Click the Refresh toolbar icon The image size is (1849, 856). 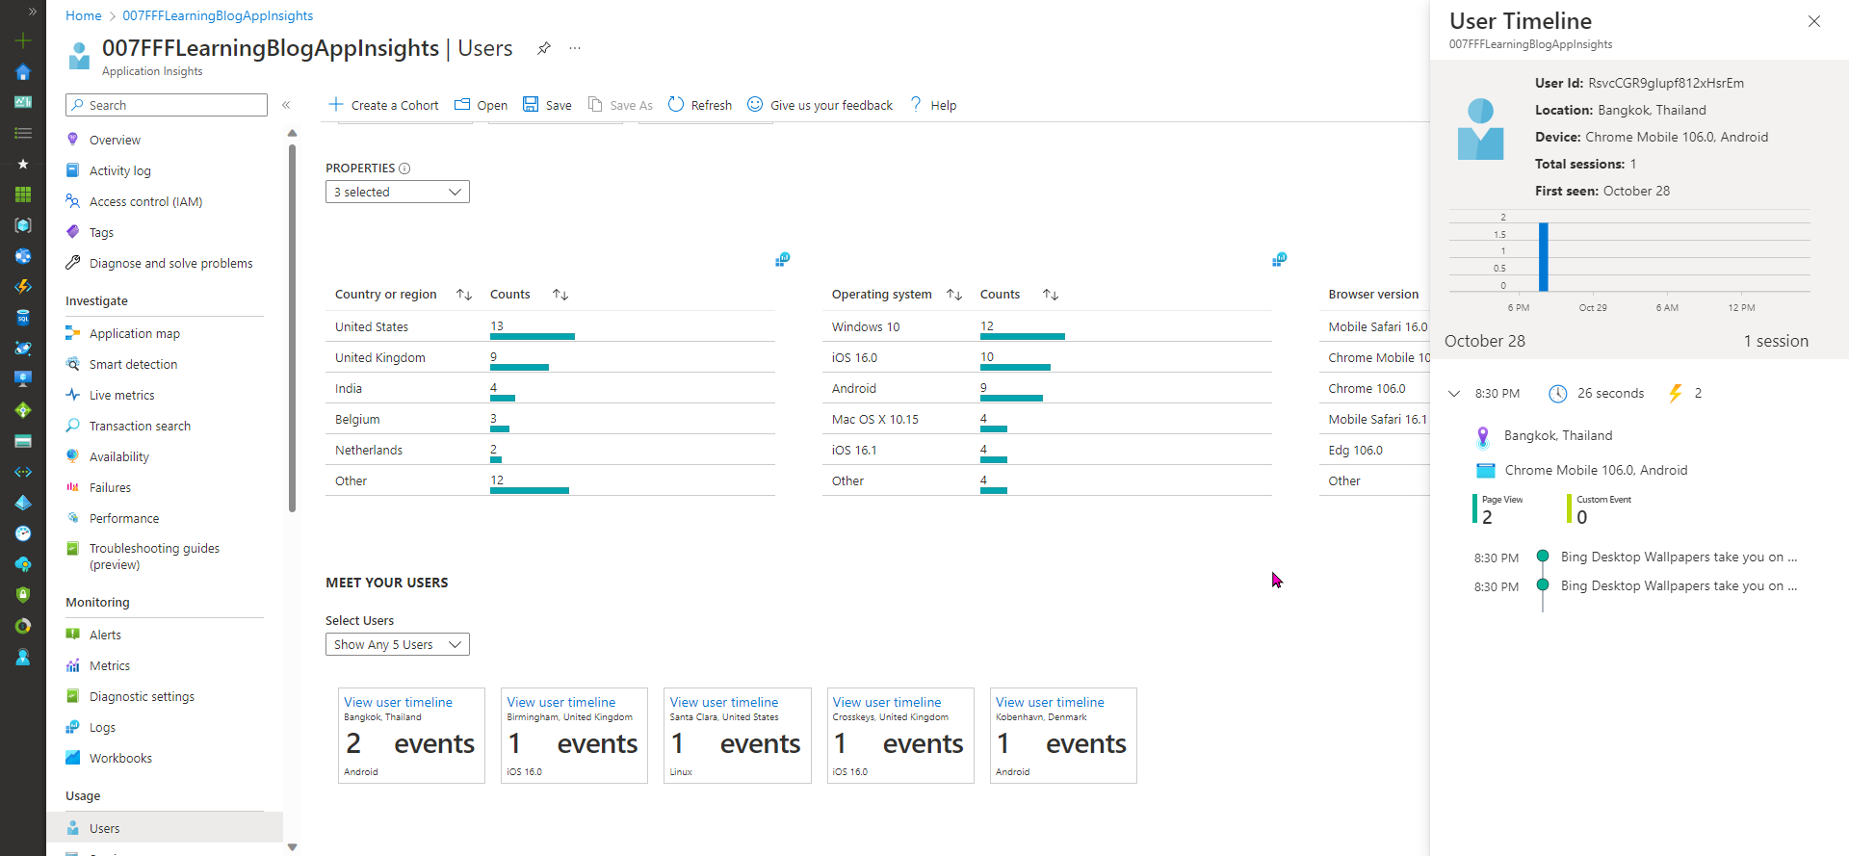676,104
